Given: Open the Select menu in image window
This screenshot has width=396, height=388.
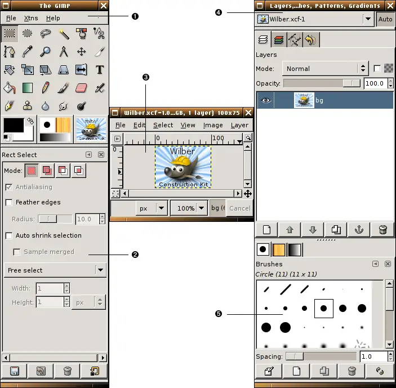Looking at the screenshot, I should pyautogui.click(x=163, y=125).
